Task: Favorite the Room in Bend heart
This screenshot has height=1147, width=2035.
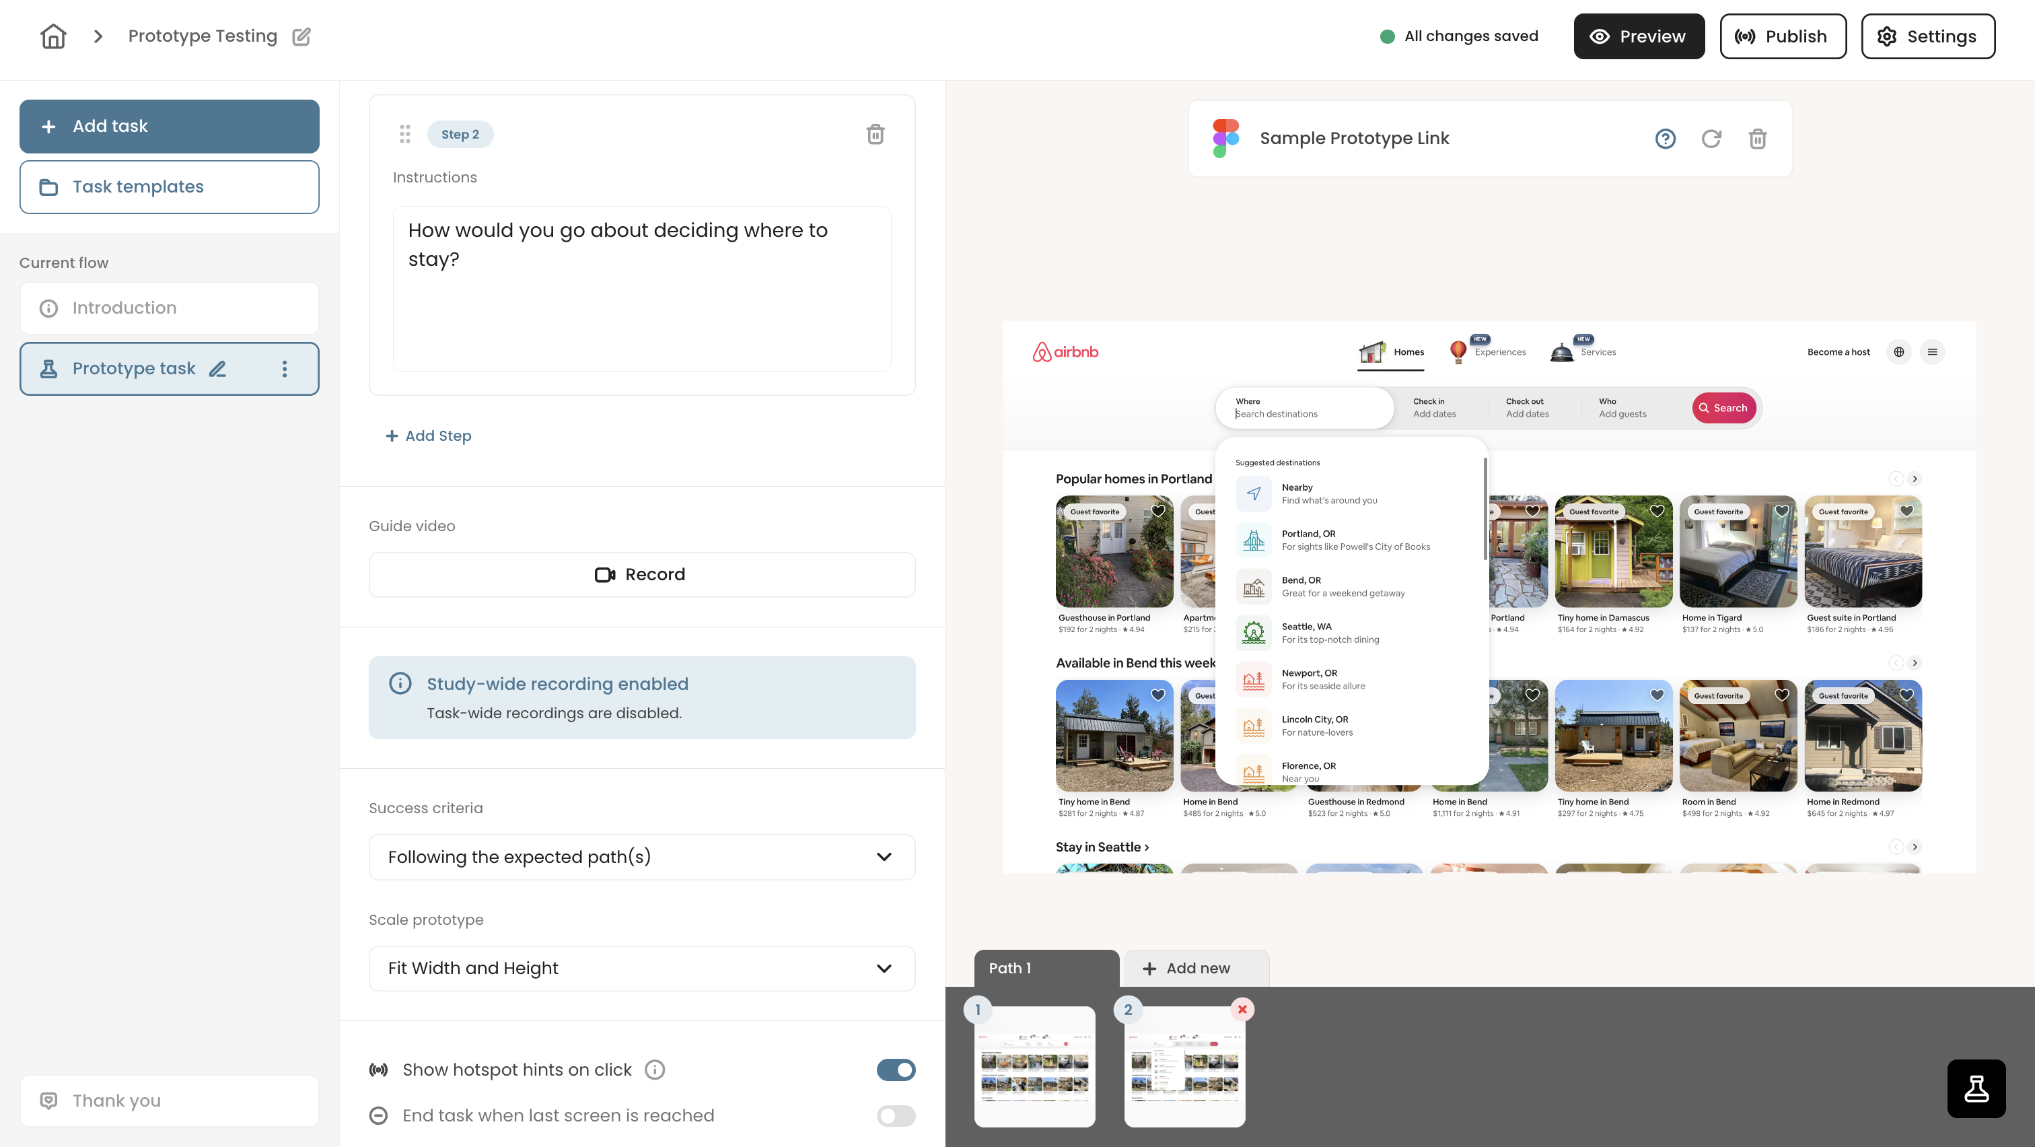Action: pos(1782,695)
